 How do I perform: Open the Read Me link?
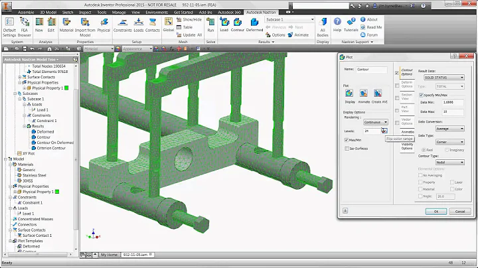(371, 27)
